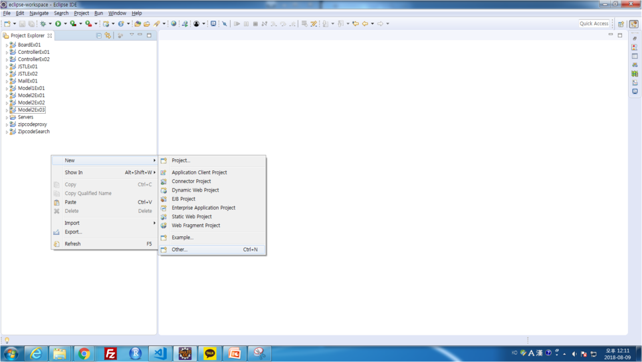The height and width of the screenshot is (362, 642).
Task: Select the zipcodeproxy project
Action: coord(33,124)
